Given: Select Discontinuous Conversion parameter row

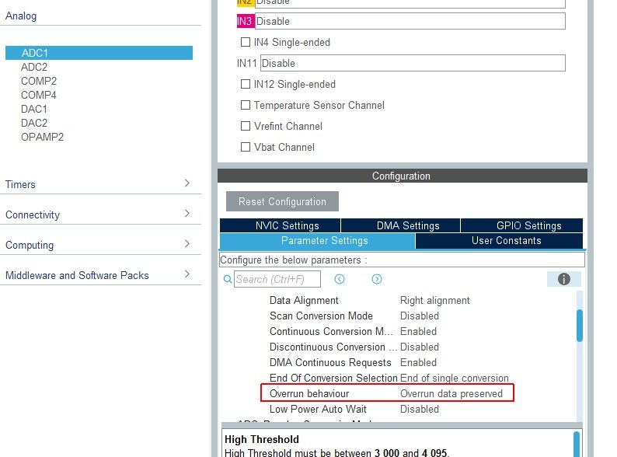Looking at the screenshot, I should pos(333,347).
